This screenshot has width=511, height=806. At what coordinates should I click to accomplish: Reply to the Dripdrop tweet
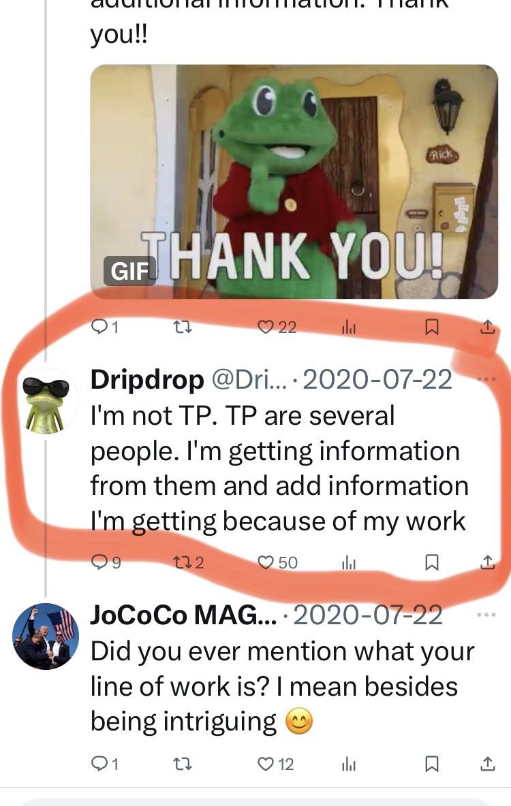[106, 562]
